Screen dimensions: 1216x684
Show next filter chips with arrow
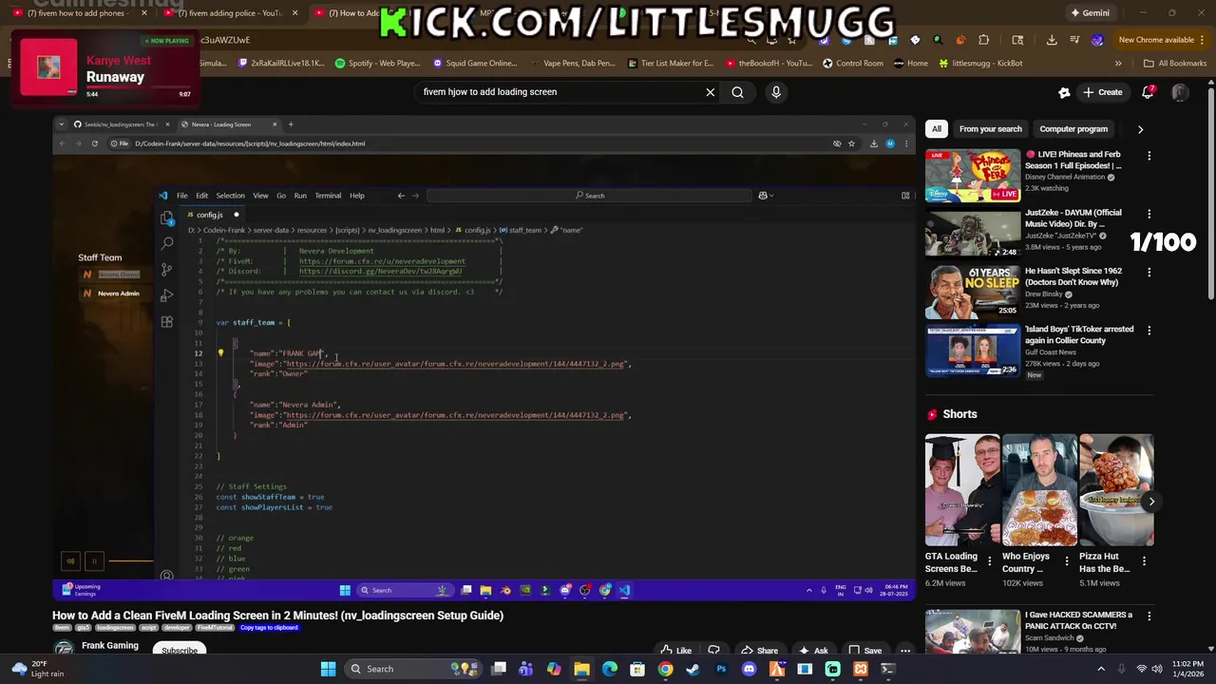[x=1140, y=129]
